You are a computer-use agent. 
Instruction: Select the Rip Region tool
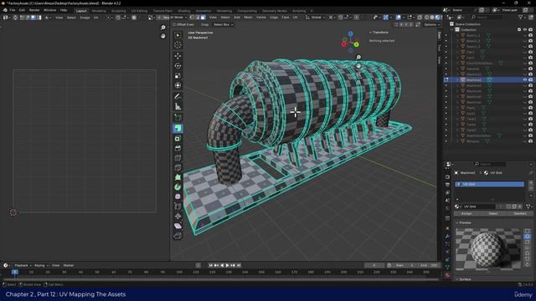pos(178,236)
